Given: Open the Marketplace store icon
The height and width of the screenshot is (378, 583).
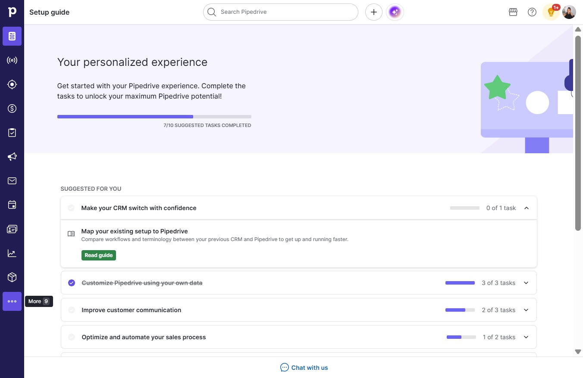Looking at the screenshot, I should (513, 12).
